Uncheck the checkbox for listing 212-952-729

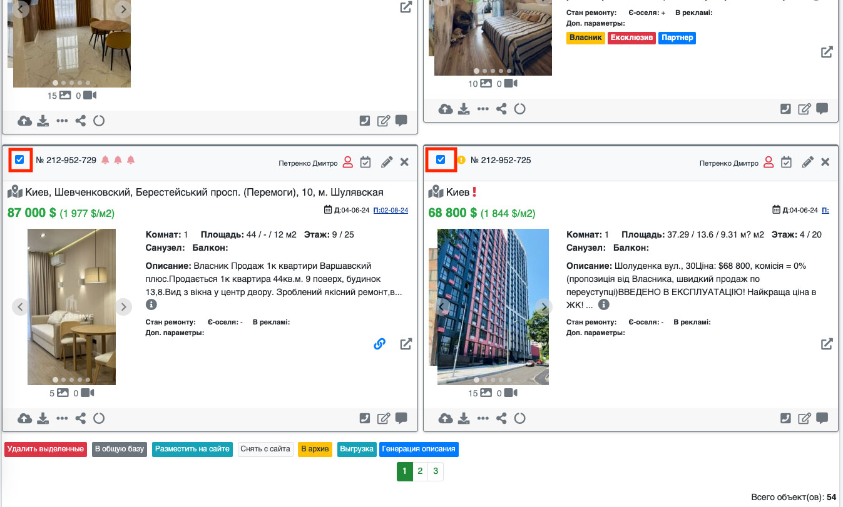(x=19, y=160)
